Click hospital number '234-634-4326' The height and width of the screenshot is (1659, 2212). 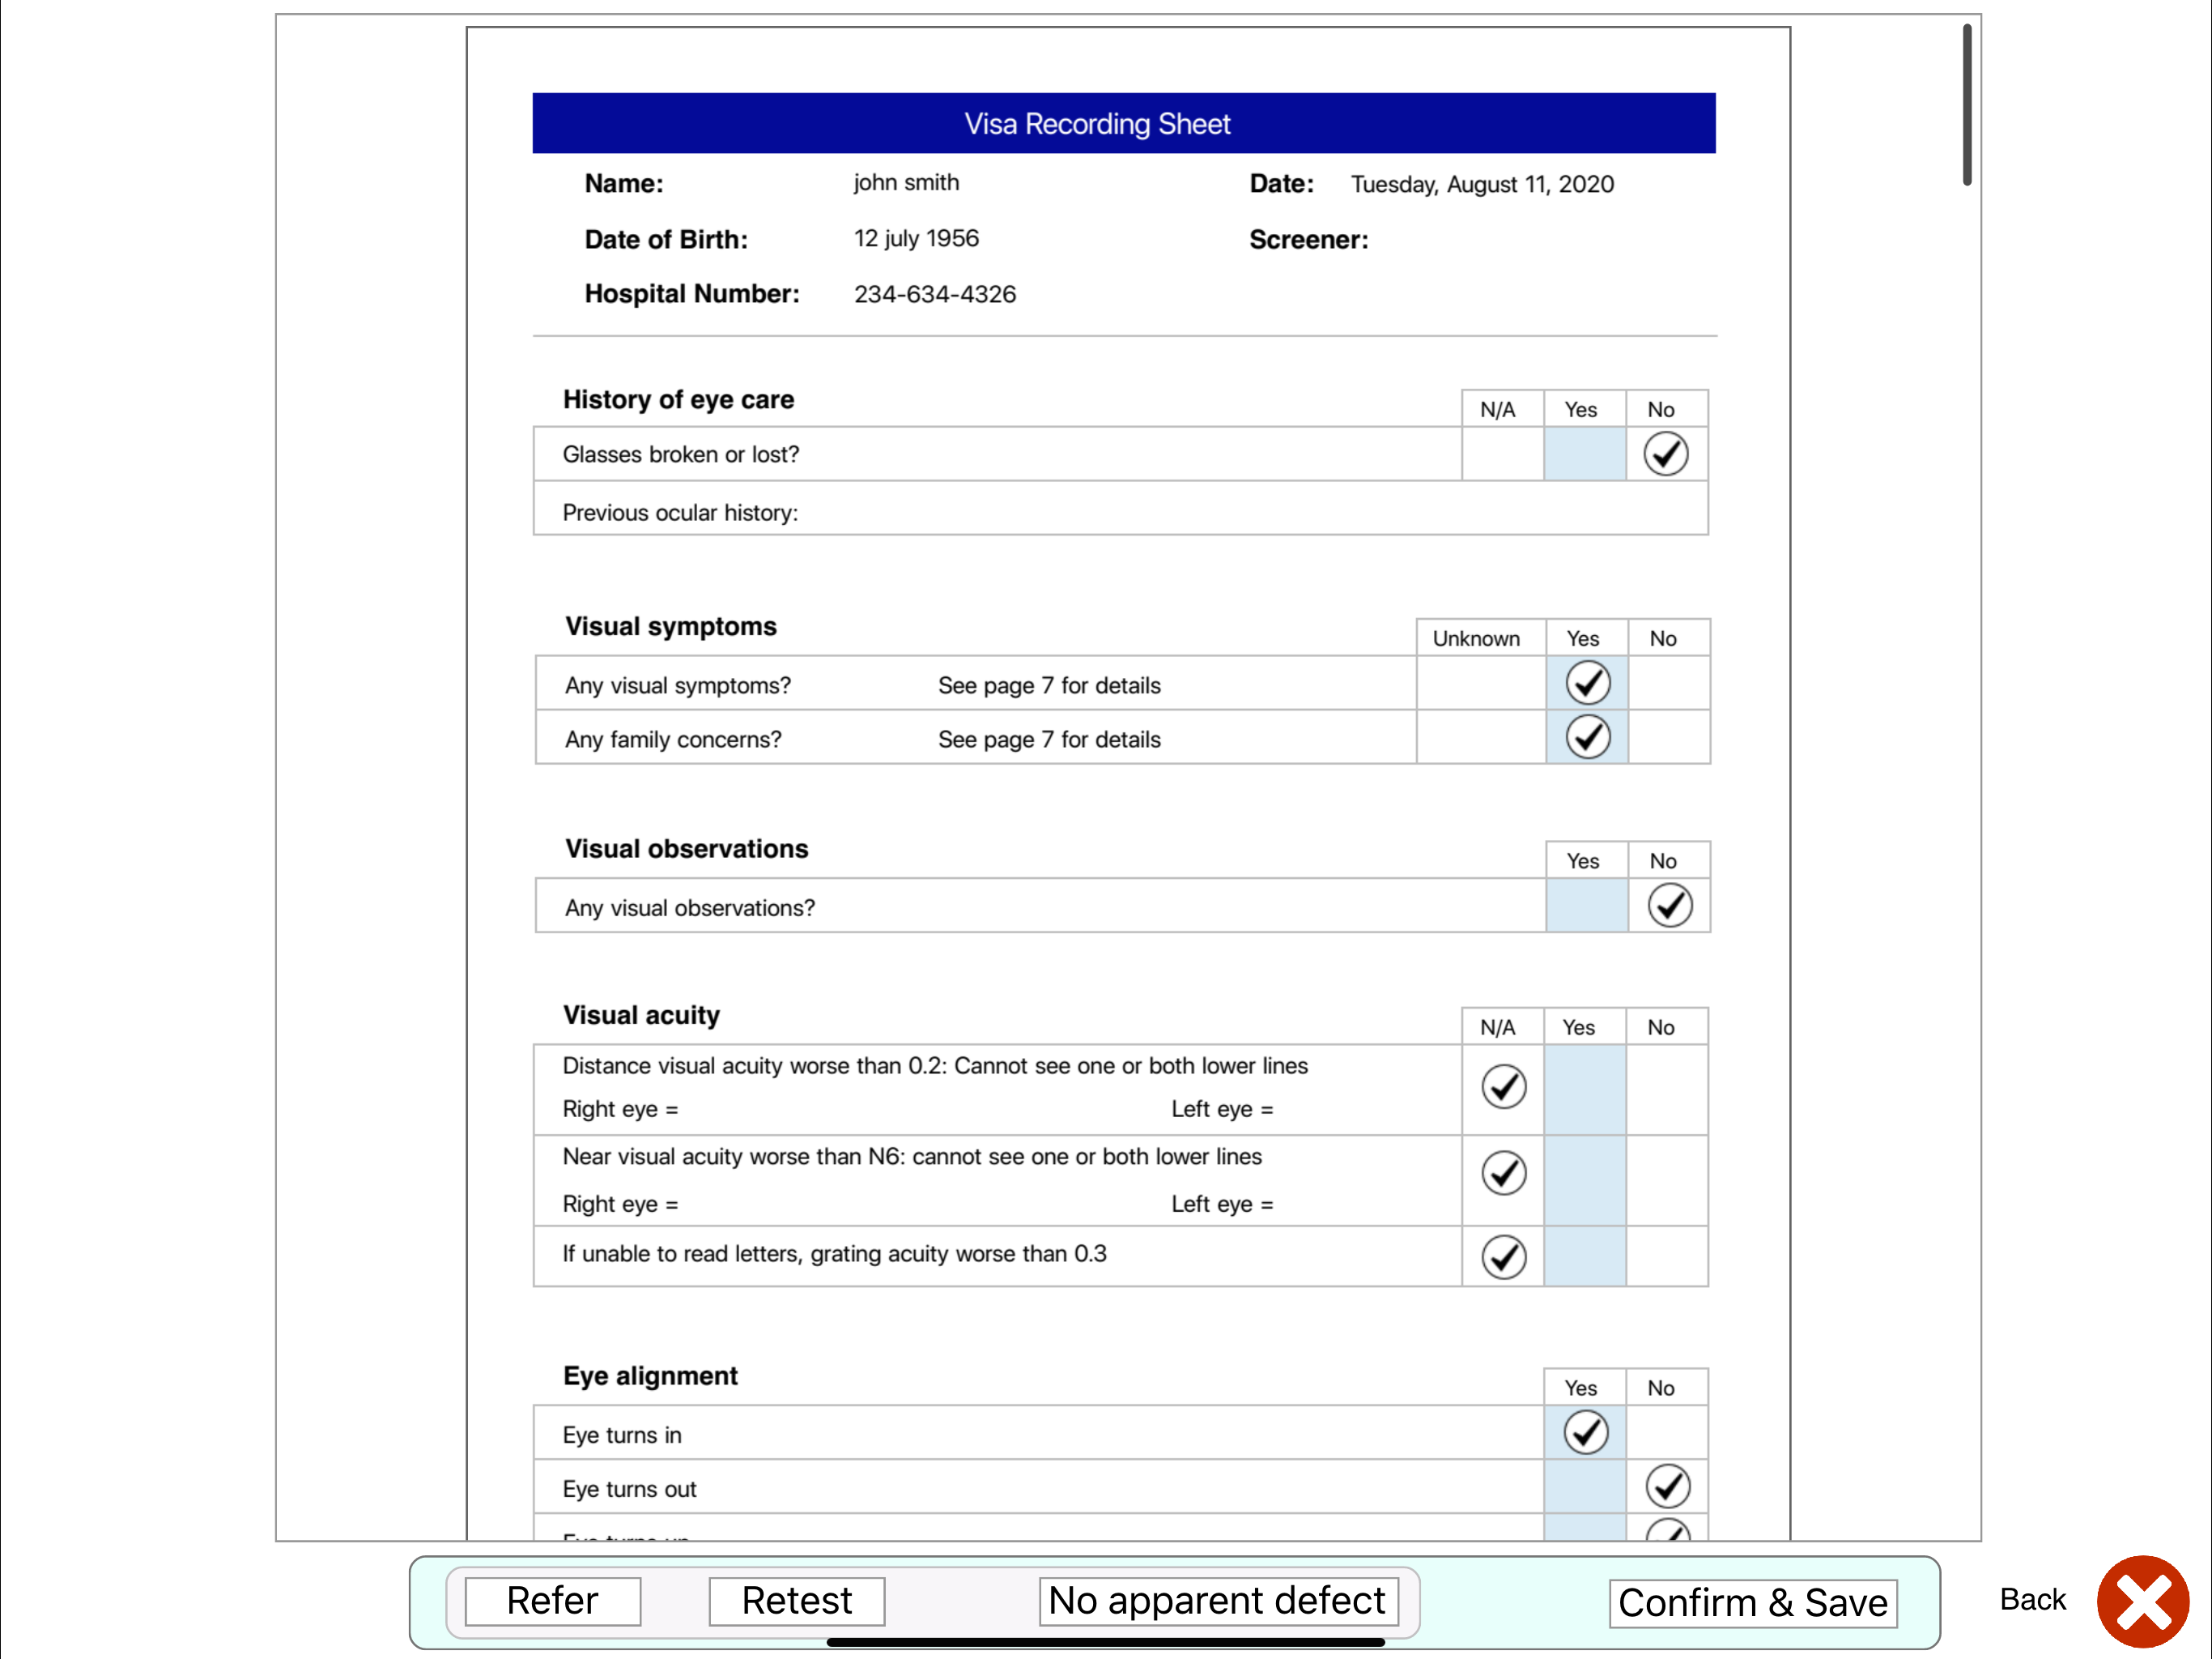coord(935,294)
